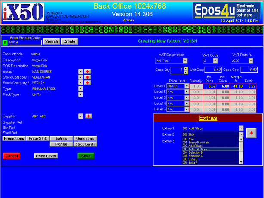Viewport: 264px width, 198px height.
Task: Click the Unit Cost field
Action: 213,70
